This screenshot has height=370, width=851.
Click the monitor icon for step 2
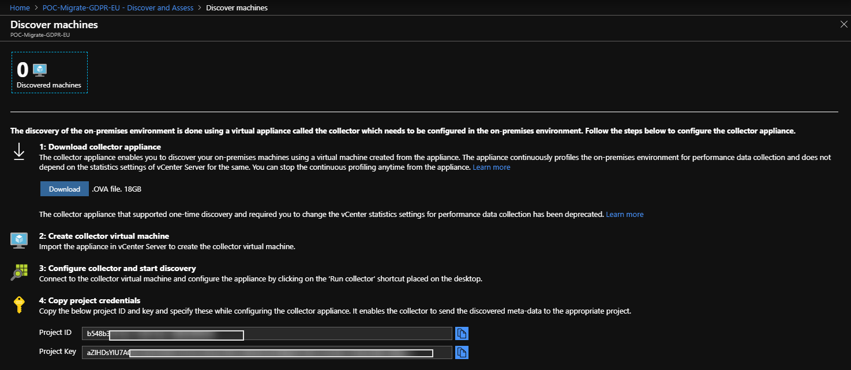[x=19, y=239]
